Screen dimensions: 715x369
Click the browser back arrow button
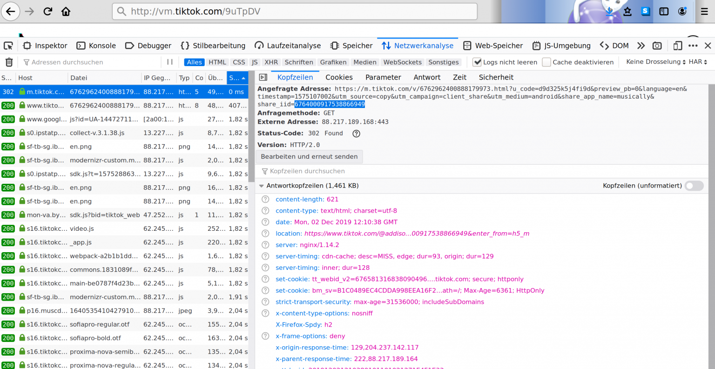[x=10, y=11]
